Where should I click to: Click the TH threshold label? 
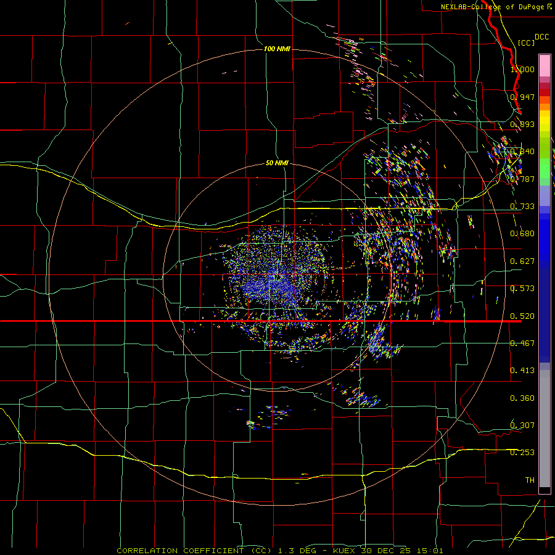click(530, 480)
